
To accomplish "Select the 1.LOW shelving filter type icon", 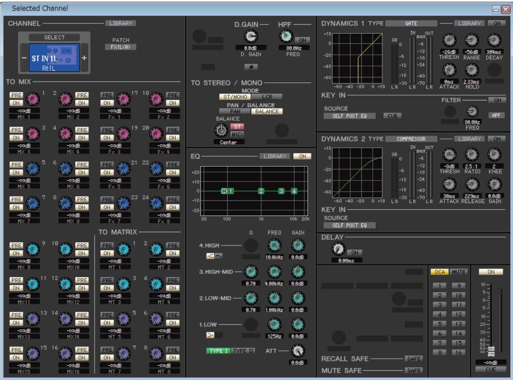I will point(211,335).
